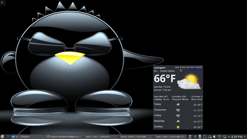Open the desktop toolbox button in the top corner

(x=2, y=2)
